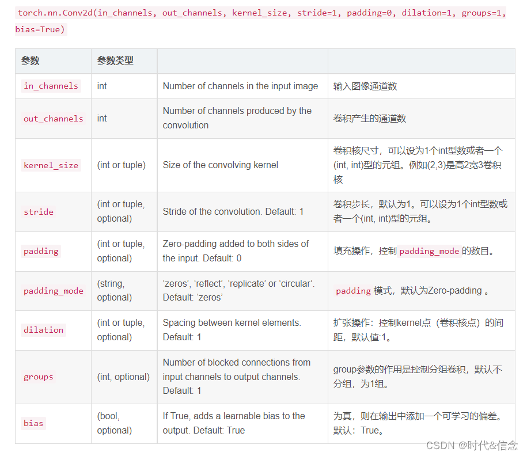Viewport: 527px width, 456px height.
Task: Click the stride parameter code label
Action: click(x=39, y=212)
